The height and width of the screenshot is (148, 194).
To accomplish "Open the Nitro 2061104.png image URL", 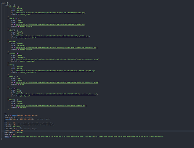I will point(51,106).
